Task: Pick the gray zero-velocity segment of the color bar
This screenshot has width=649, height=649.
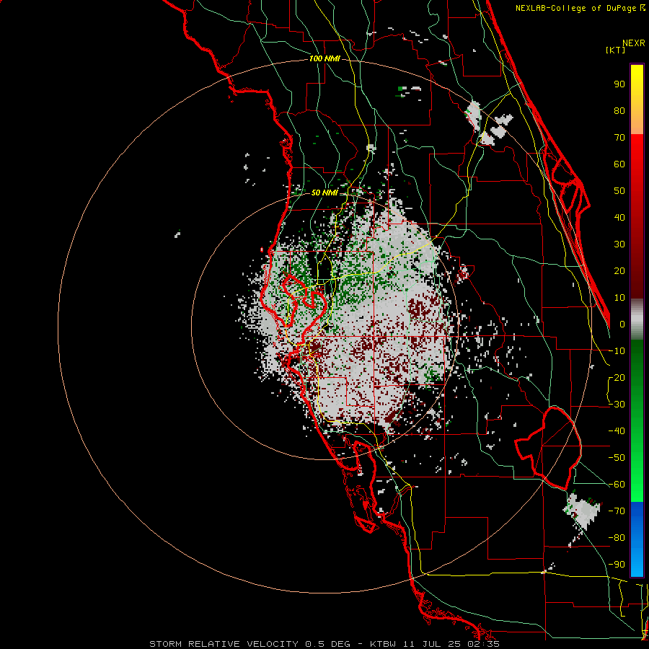Action: 637,319
